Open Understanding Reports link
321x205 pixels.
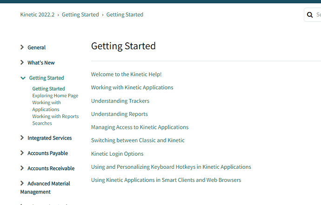[x=120, y=114]
